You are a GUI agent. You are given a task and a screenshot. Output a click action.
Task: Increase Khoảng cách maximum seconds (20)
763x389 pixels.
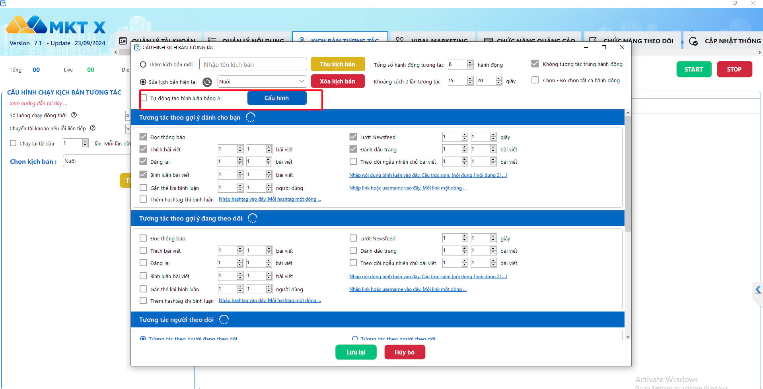click(x=499, y=79)
